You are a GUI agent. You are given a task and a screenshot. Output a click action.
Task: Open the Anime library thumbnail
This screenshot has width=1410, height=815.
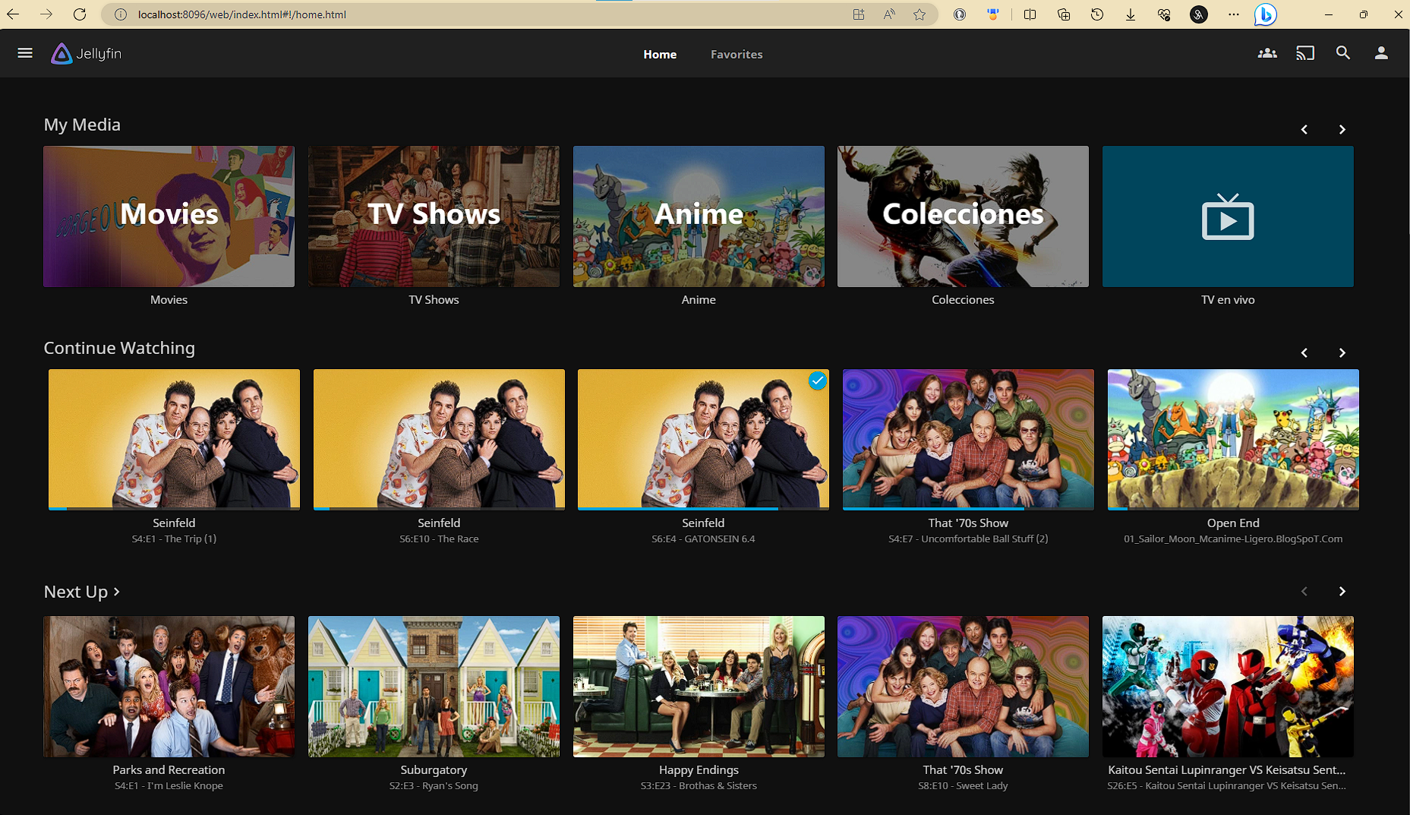(698, 216)
